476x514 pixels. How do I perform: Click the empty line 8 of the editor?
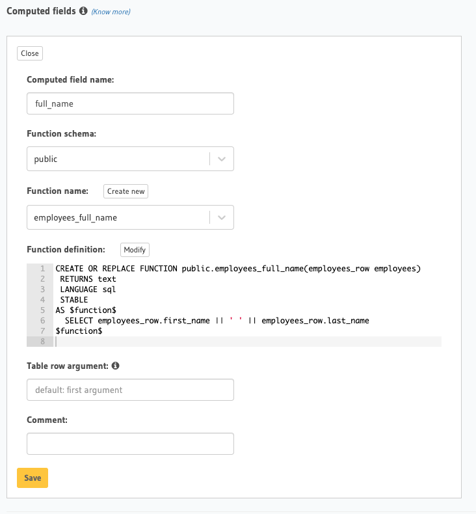coord(247,342)
